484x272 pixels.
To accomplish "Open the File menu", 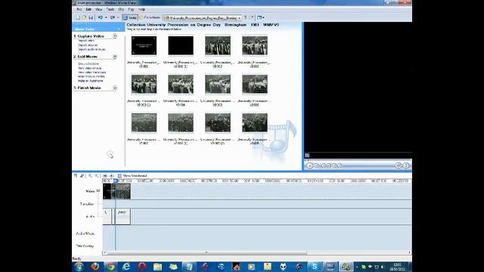I will click(x=79, y=10).
